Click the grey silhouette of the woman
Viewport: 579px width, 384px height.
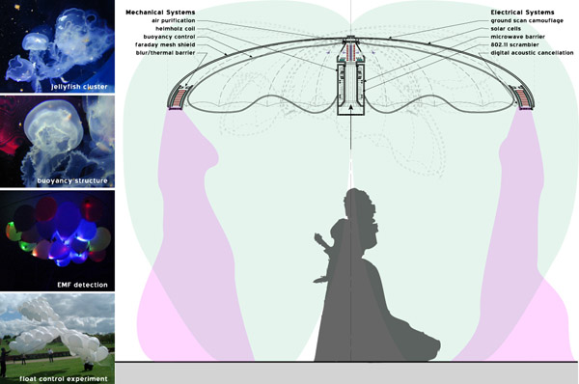pos(370,281)
